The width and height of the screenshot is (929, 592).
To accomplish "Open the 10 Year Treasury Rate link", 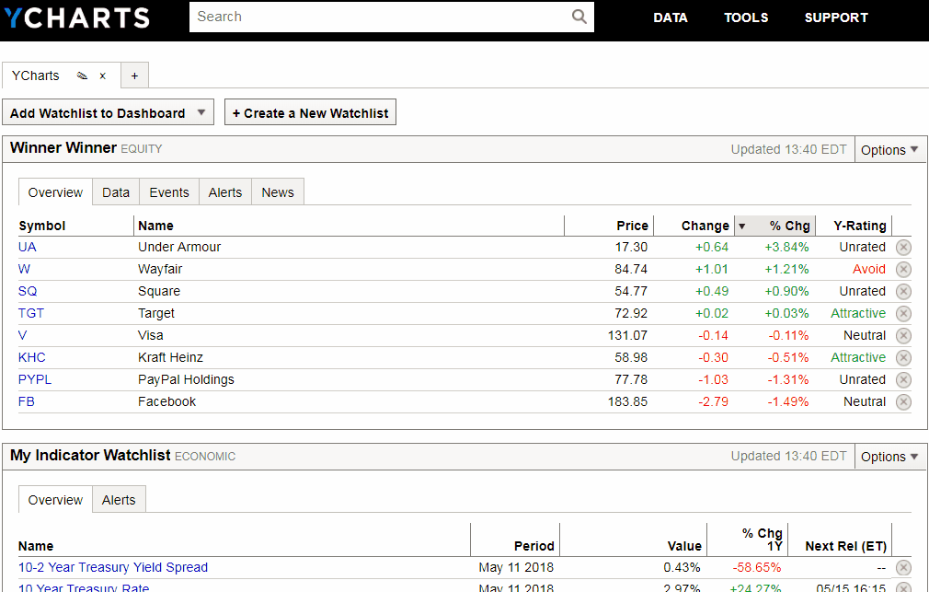I will pos(84,587).
